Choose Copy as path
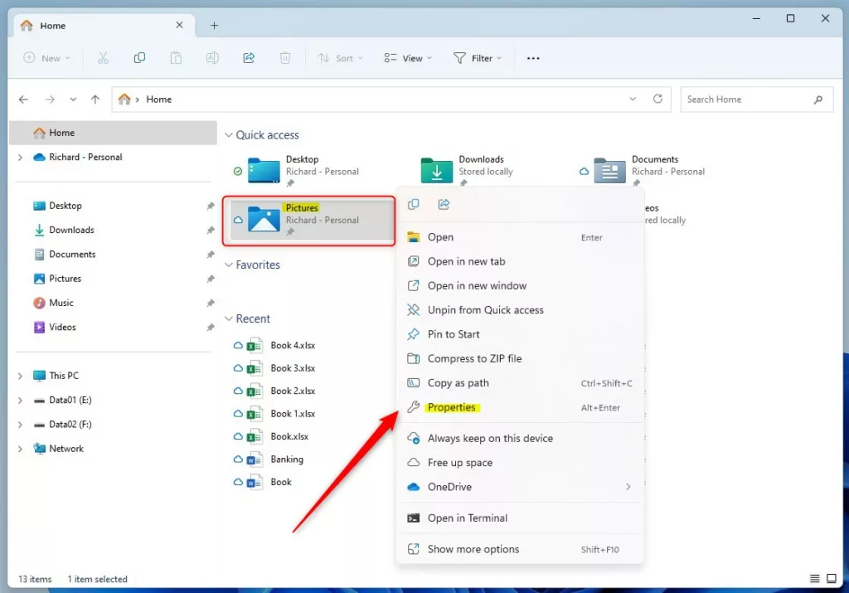 tap(520, 383)
